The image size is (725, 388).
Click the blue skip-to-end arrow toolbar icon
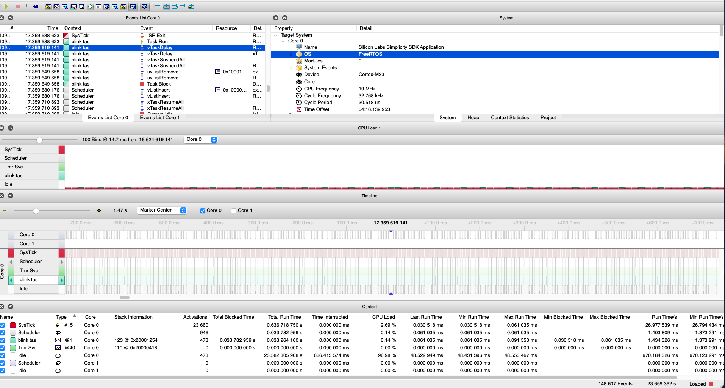click(35, 6)
